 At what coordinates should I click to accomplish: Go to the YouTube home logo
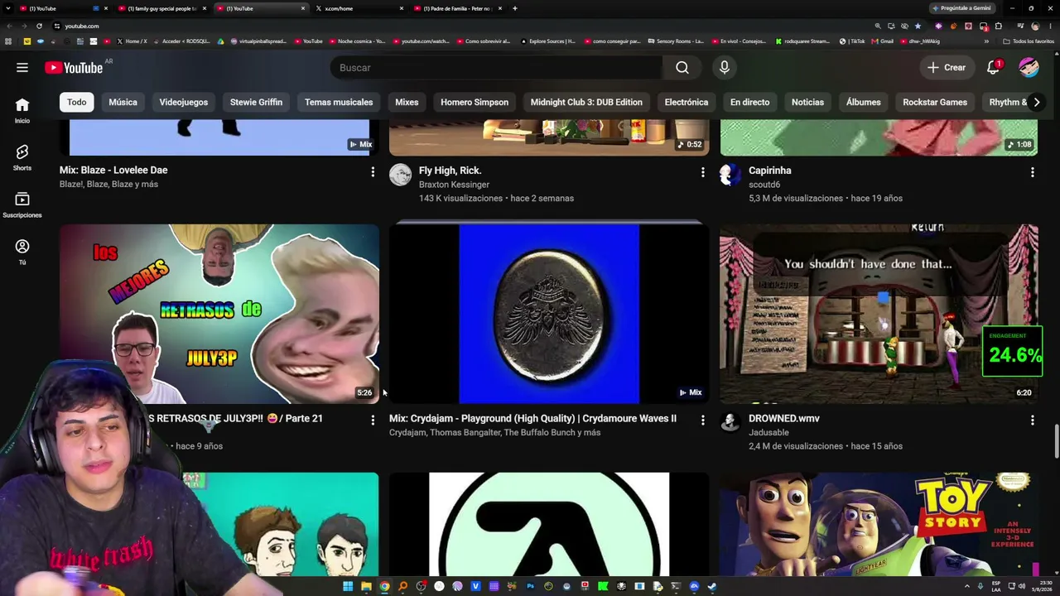pos(74,68)
